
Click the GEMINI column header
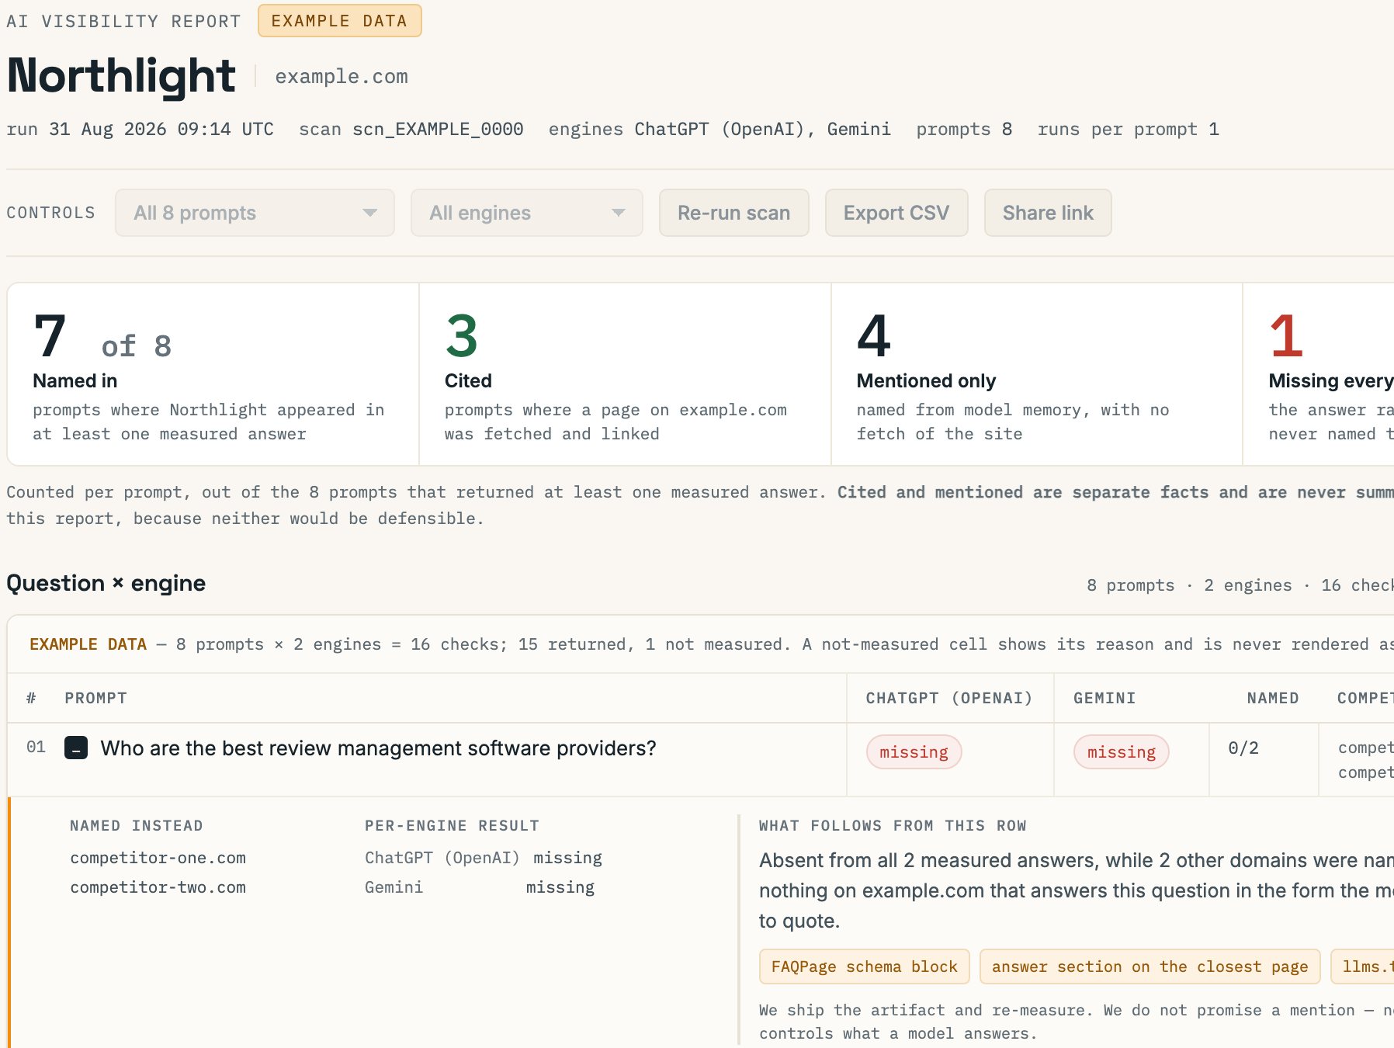pos(1104,698)
